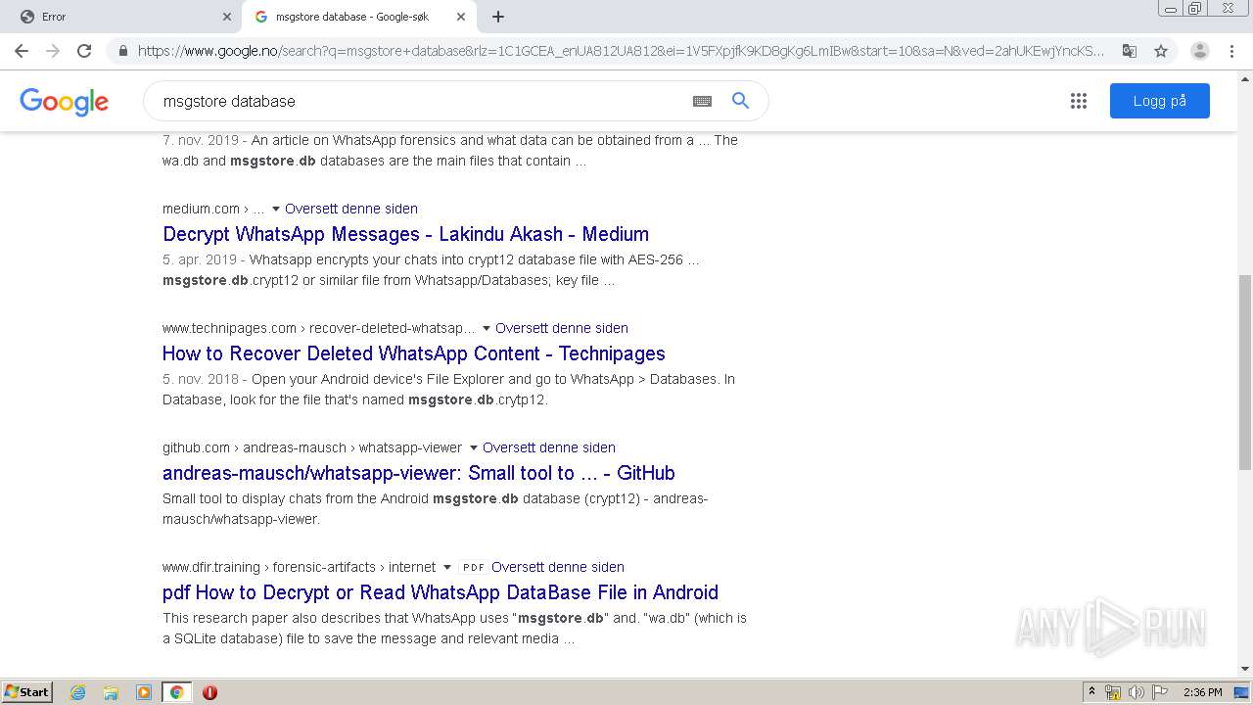Translate the technipages.com result page
This screenshot has height=705, width=1253.
(562, 328)
